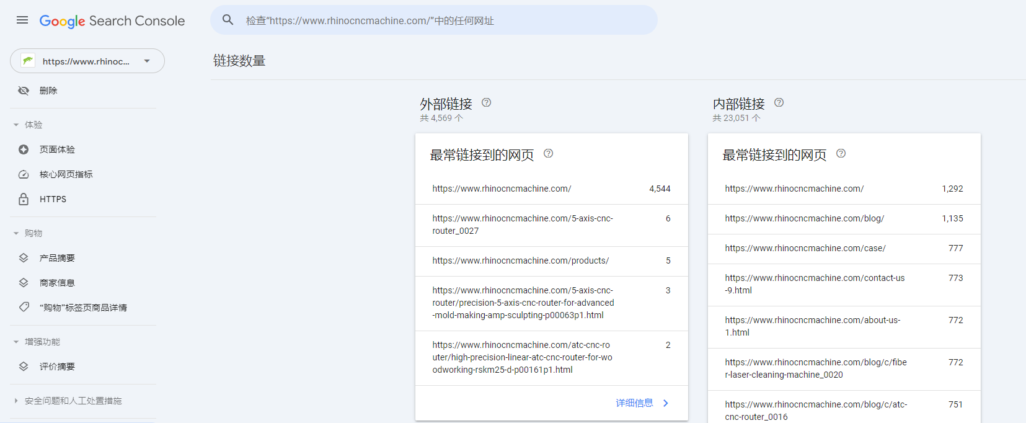Click the 1,135 count value
This screenshot has height=423, width=1026.
tap(952, 218)
